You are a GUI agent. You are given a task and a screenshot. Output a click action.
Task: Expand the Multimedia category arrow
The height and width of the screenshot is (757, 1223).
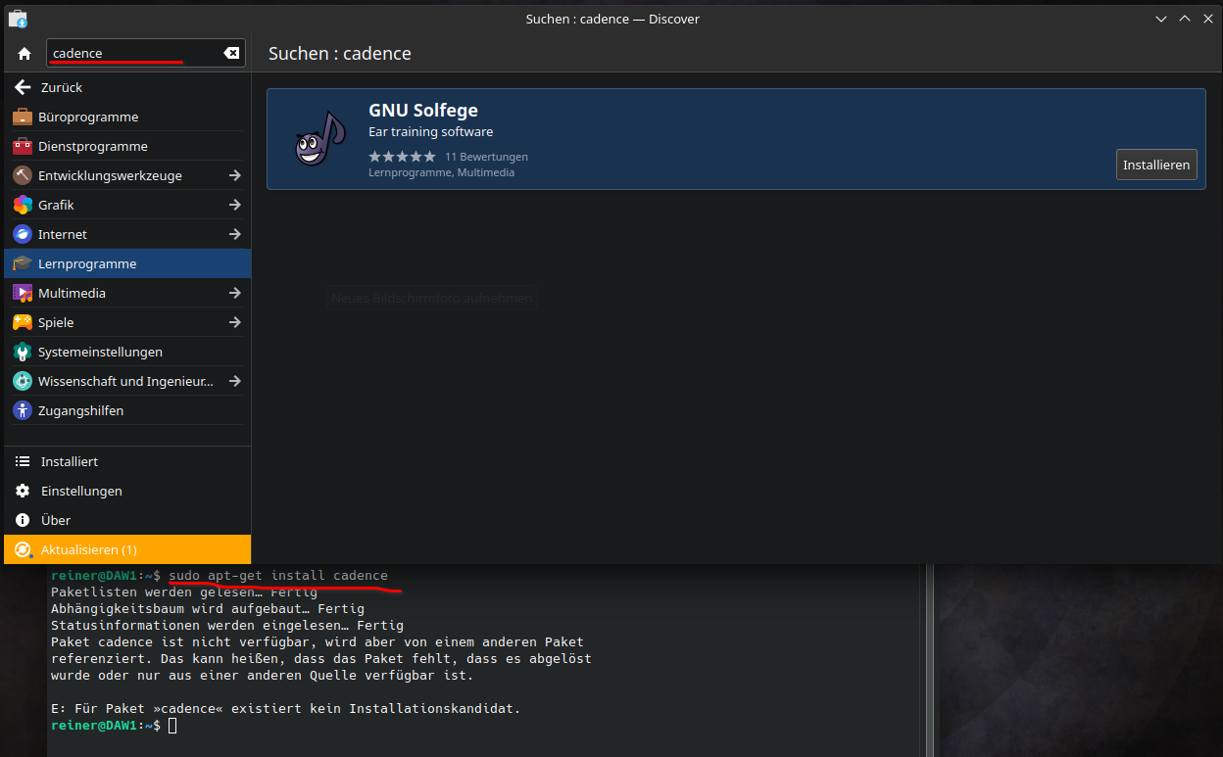[x=235, y=293]
